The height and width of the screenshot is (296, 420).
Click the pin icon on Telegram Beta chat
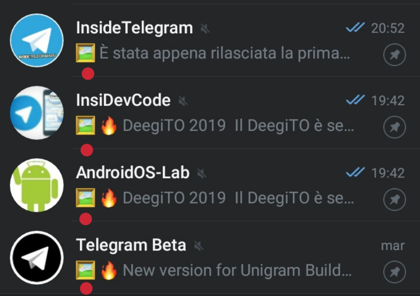click(394, 272)
